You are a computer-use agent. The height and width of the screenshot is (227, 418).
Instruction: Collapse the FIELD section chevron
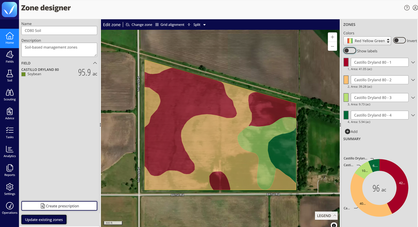95,63
